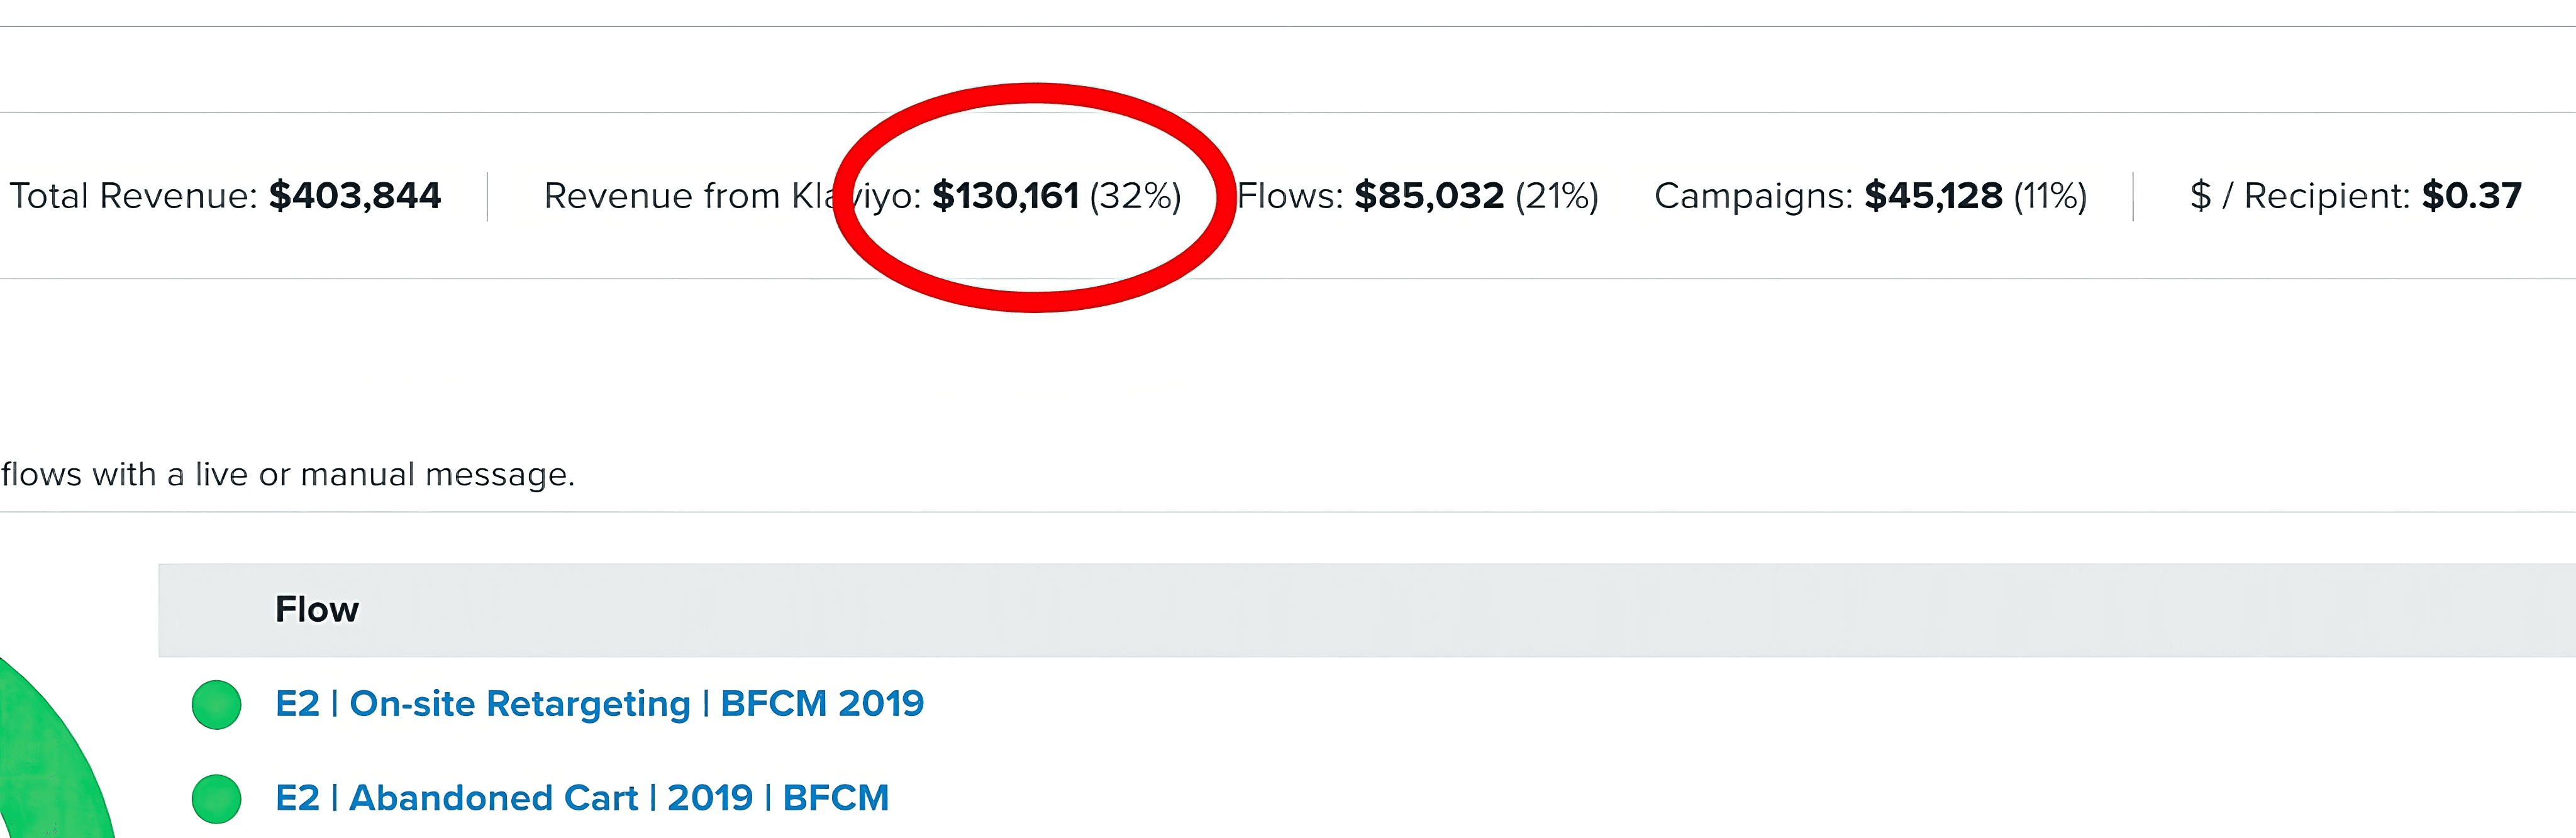Select the $403,844 total revenue value

tap(355, 196)
